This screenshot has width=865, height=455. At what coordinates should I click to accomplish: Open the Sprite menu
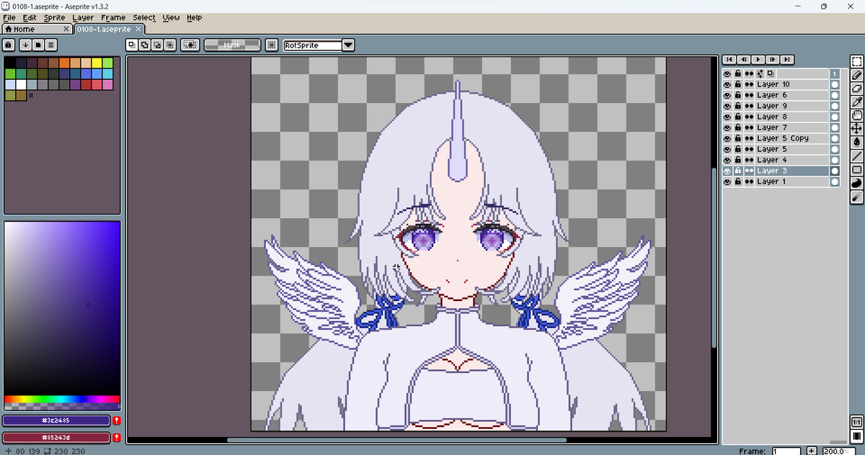point(55,17)
